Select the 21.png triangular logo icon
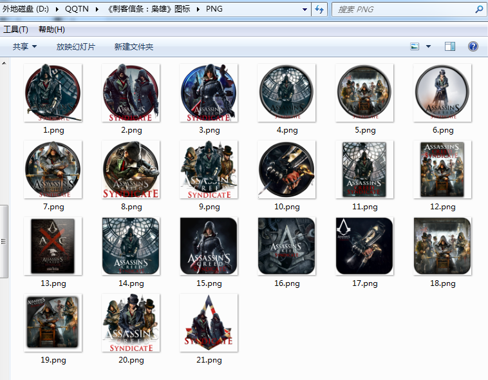Image resolution: width=488 pixels, height=380 pixels. coord(209,323)
